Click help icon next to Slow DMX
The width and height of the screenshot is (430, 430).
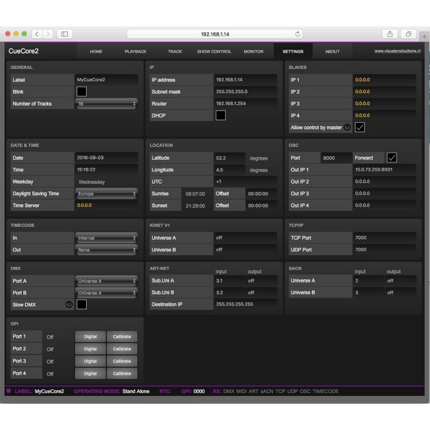pos(69,304)
